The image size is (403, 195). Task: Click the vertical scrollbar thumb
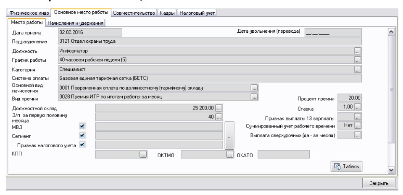pos(391,89)
